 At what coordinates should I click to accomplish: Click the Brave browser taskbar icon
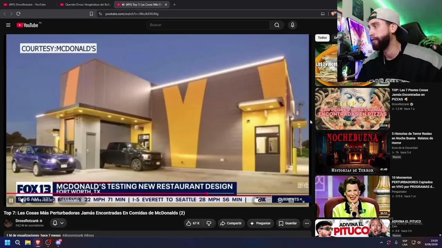[38, 242]
